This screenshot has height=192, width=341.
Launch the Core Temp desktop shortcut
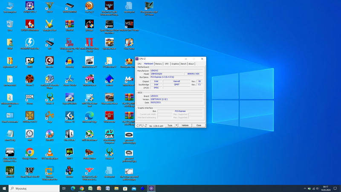[129, 44]
